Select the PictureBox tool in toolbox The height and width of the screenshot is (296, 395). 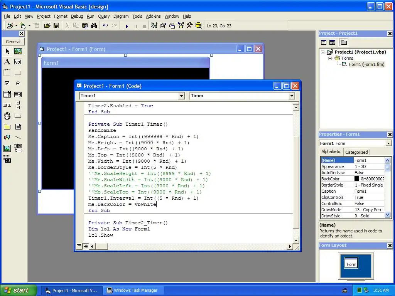tap(18, 51)
